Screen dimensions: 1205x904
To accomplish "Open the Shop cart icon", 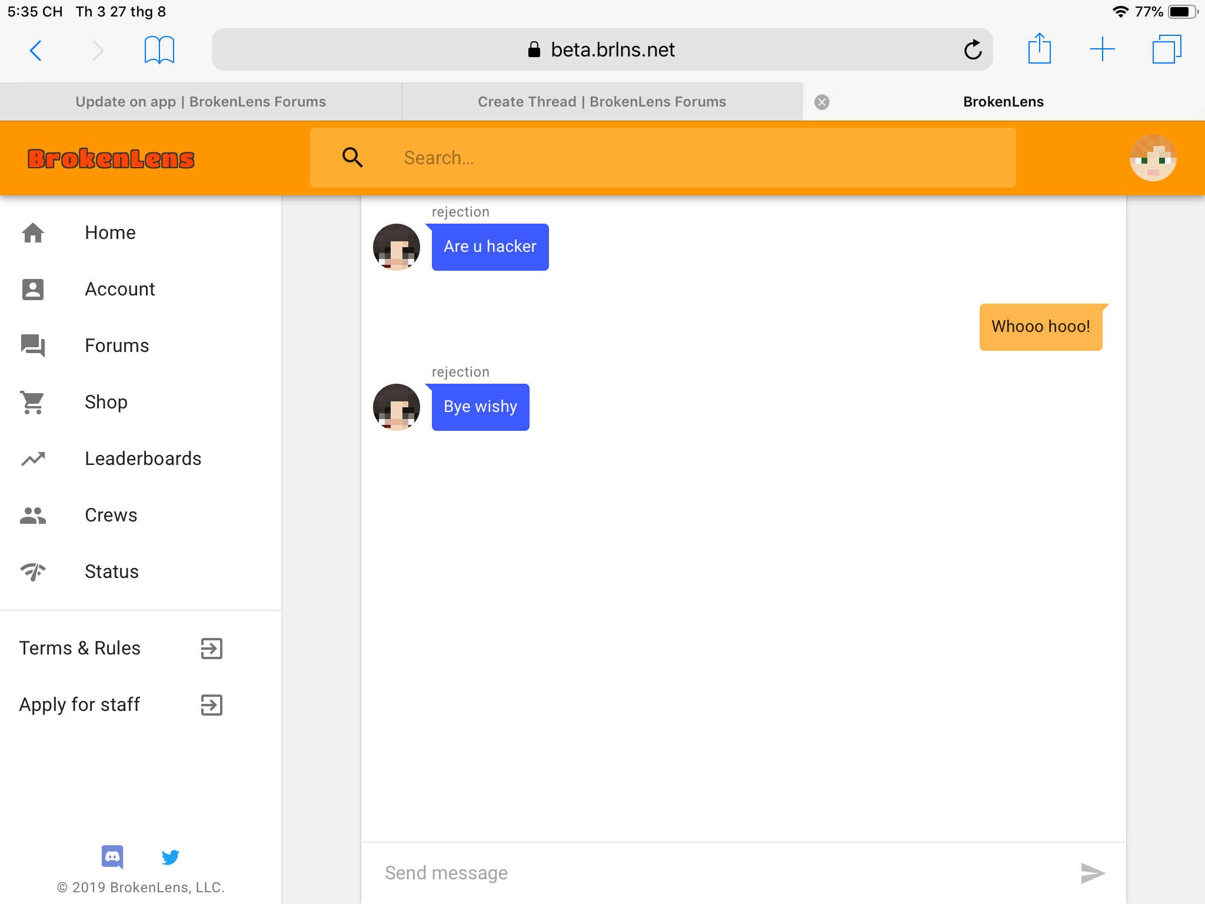I will [x=33, y=403].
